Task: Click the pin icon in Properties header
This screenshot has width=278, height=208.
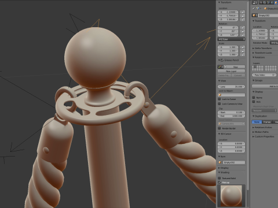Action: pyautogui.click(x=254, y=9)
